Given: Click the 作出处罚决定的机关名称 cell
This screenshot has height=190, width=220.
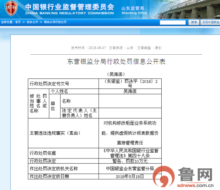Looking at the screenshot, I should pos(63,168).
